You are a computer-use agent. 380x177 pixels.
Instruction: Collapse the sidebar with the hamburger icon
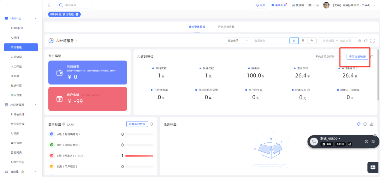(x=50, y=5)
